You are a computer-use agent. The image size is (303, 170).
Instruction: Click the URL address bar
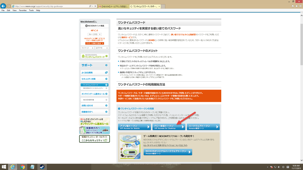51,6
